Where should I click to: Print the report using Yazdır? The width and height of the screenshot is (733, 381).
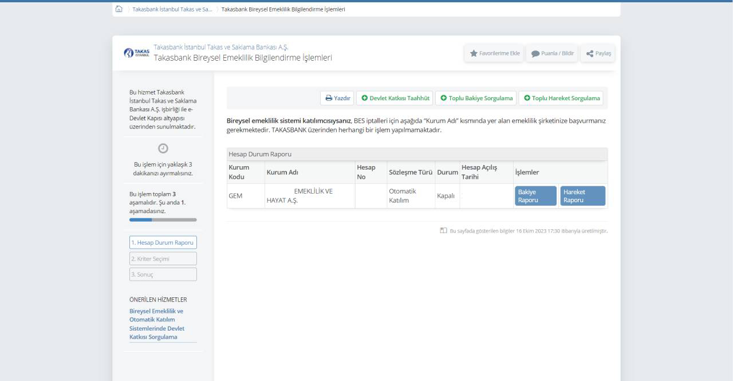tap(337, 98)
